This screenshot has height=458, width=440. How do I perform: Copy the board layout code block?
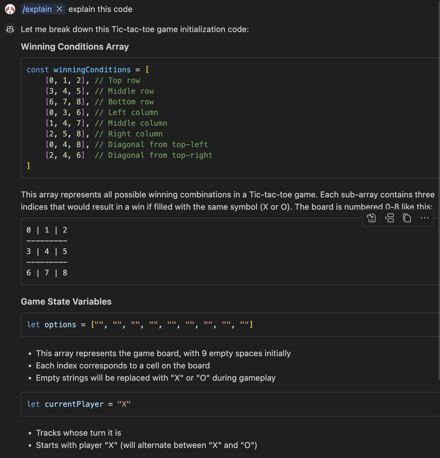pyautogui.click(x=407, y=218)
